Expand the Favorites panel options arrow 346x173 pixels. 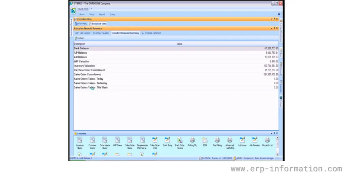click(272, 133)
